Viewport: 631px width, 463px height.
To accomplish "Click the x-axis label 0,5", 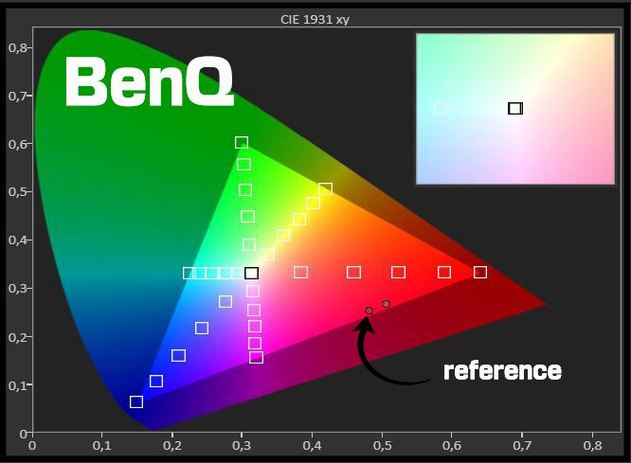I will [x=382, y=446].
